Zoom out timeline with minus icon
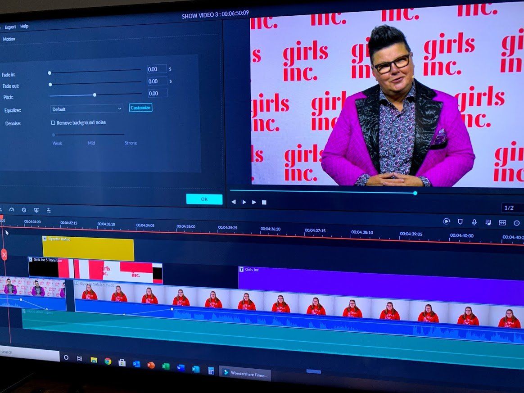This screenshot has width=524, height=393. [x=517, y=223]
